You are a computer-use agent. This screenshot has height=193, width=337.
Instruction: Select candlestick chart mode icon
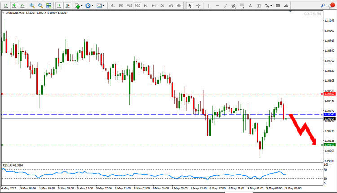[14, 5]
